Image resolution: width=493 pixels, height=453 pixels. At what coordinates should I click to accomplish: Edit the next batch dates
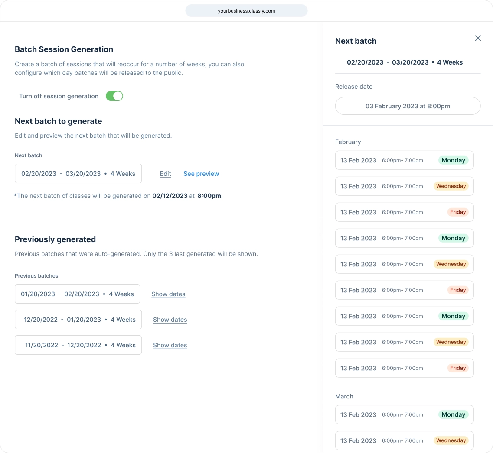165,174
